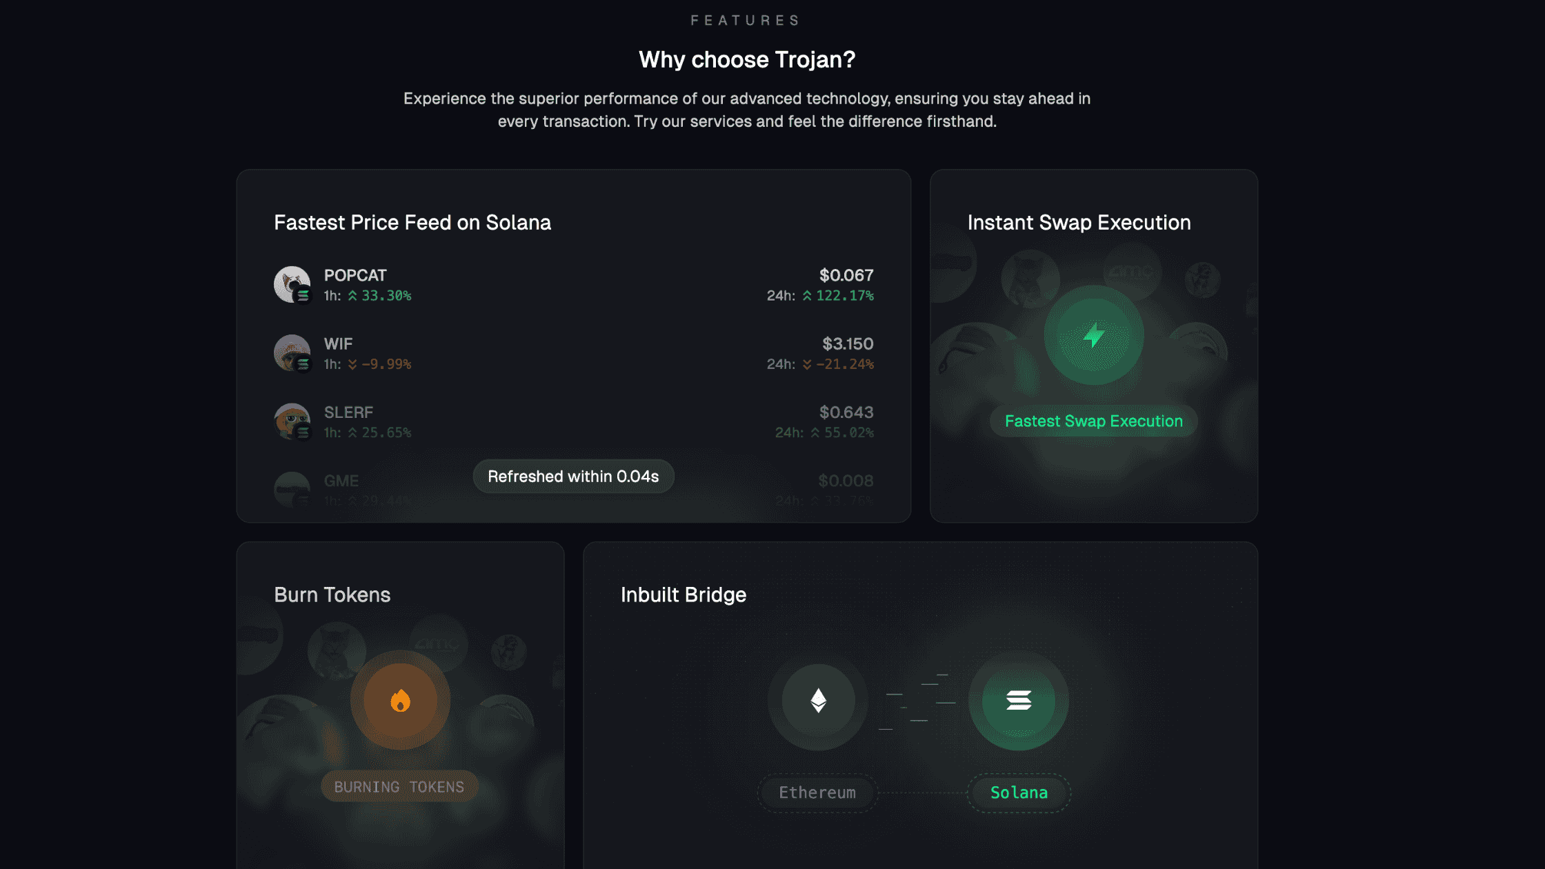Click SLERF 1h change 25.65%
Screen dimensions: 1545x869
coord(379,432)
